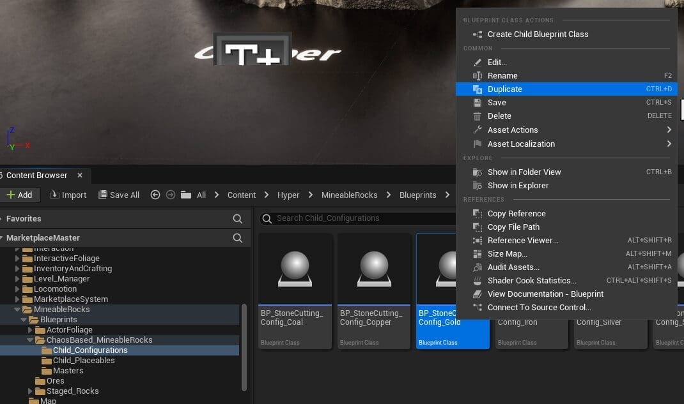Go back with the history back arrow
684x404 pixels.
(x=155, y=195)
